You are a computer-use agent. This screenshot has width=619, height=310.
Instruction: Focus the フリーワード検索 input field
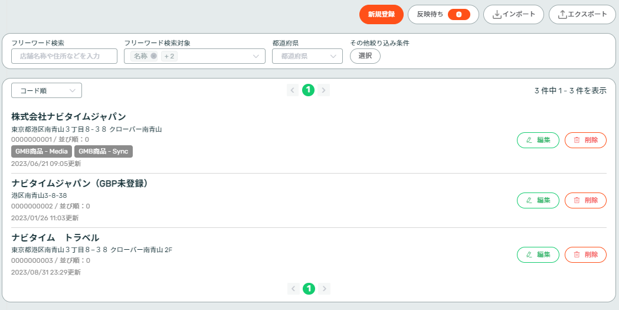(64, 56)
